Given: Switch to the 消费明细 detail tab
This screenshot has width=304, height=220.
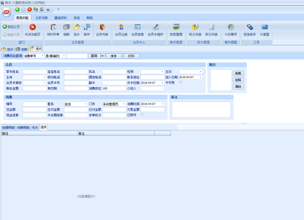Looking at the screenshot, I should (x=23, y=128).
